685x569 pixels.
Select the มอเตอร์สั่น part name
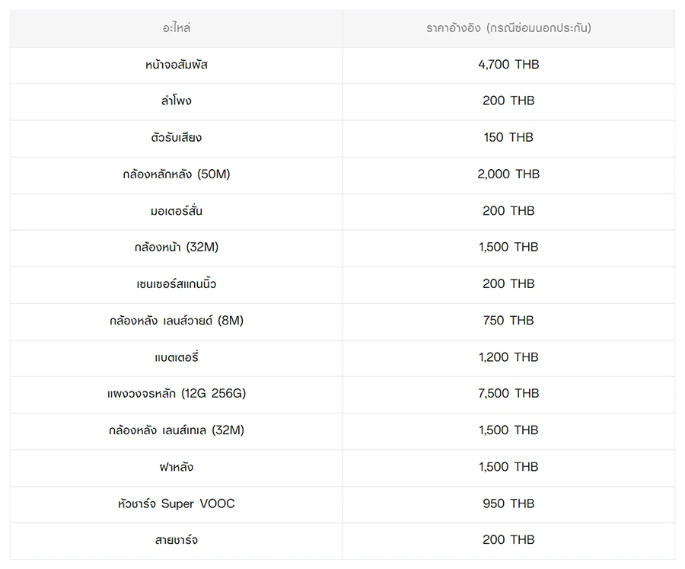177,211
